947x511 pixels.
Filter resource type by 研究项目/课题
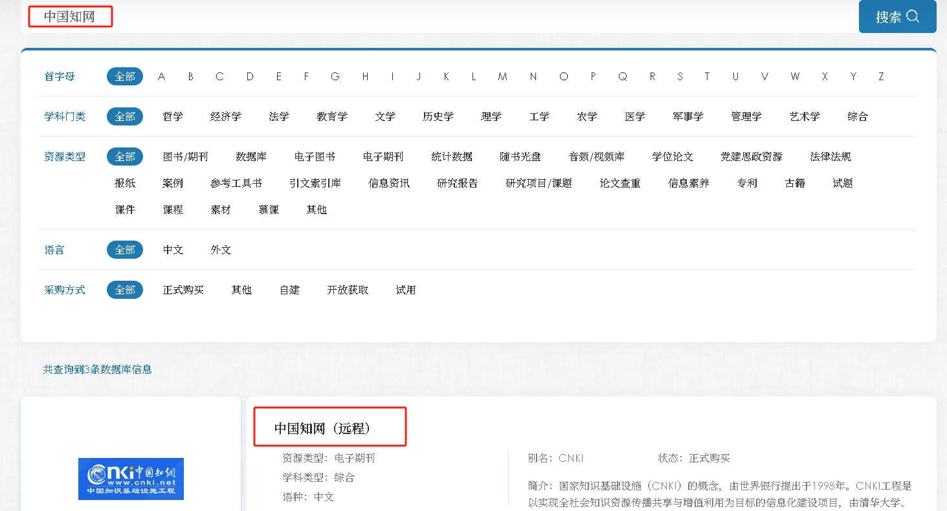tap(539, 183)
